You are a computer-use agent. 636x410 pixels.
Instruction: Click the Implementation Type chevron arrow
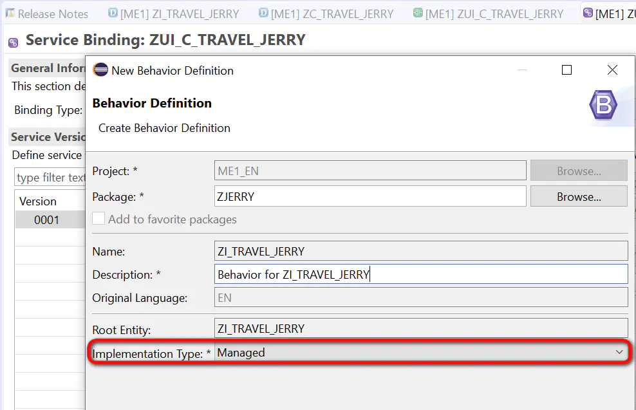tap(619, 352)
